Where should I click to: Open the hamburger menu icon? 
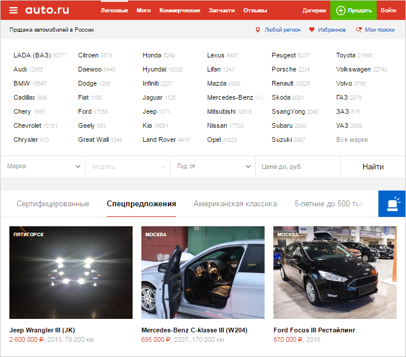tap(13, 11)
